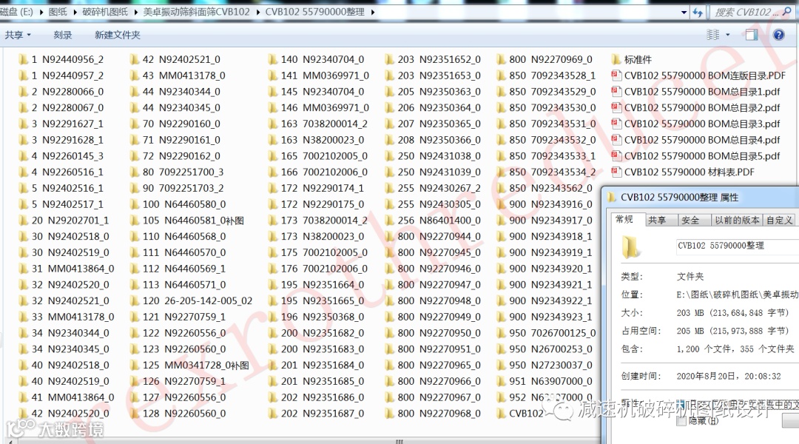This screenshot has width=799, height=444.
Task: Select file name 950 N27230037_0
Action: 550,365
